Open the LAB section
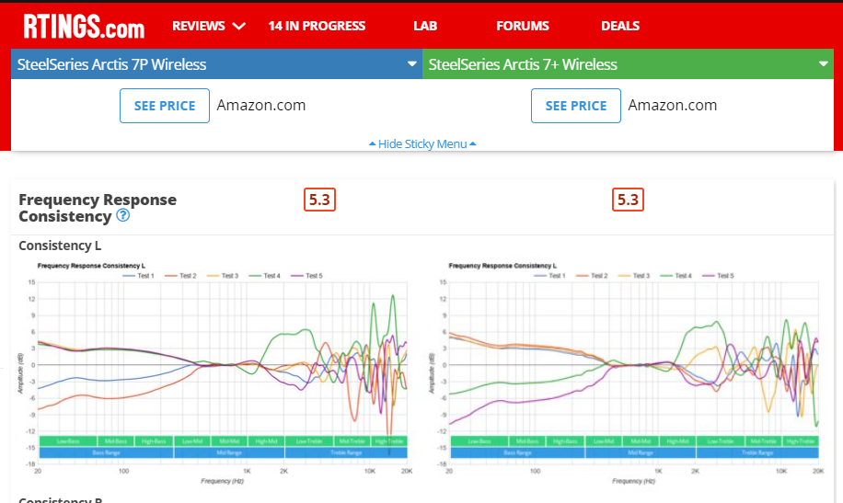Screen dimensions: 843x503 (425, 26)
